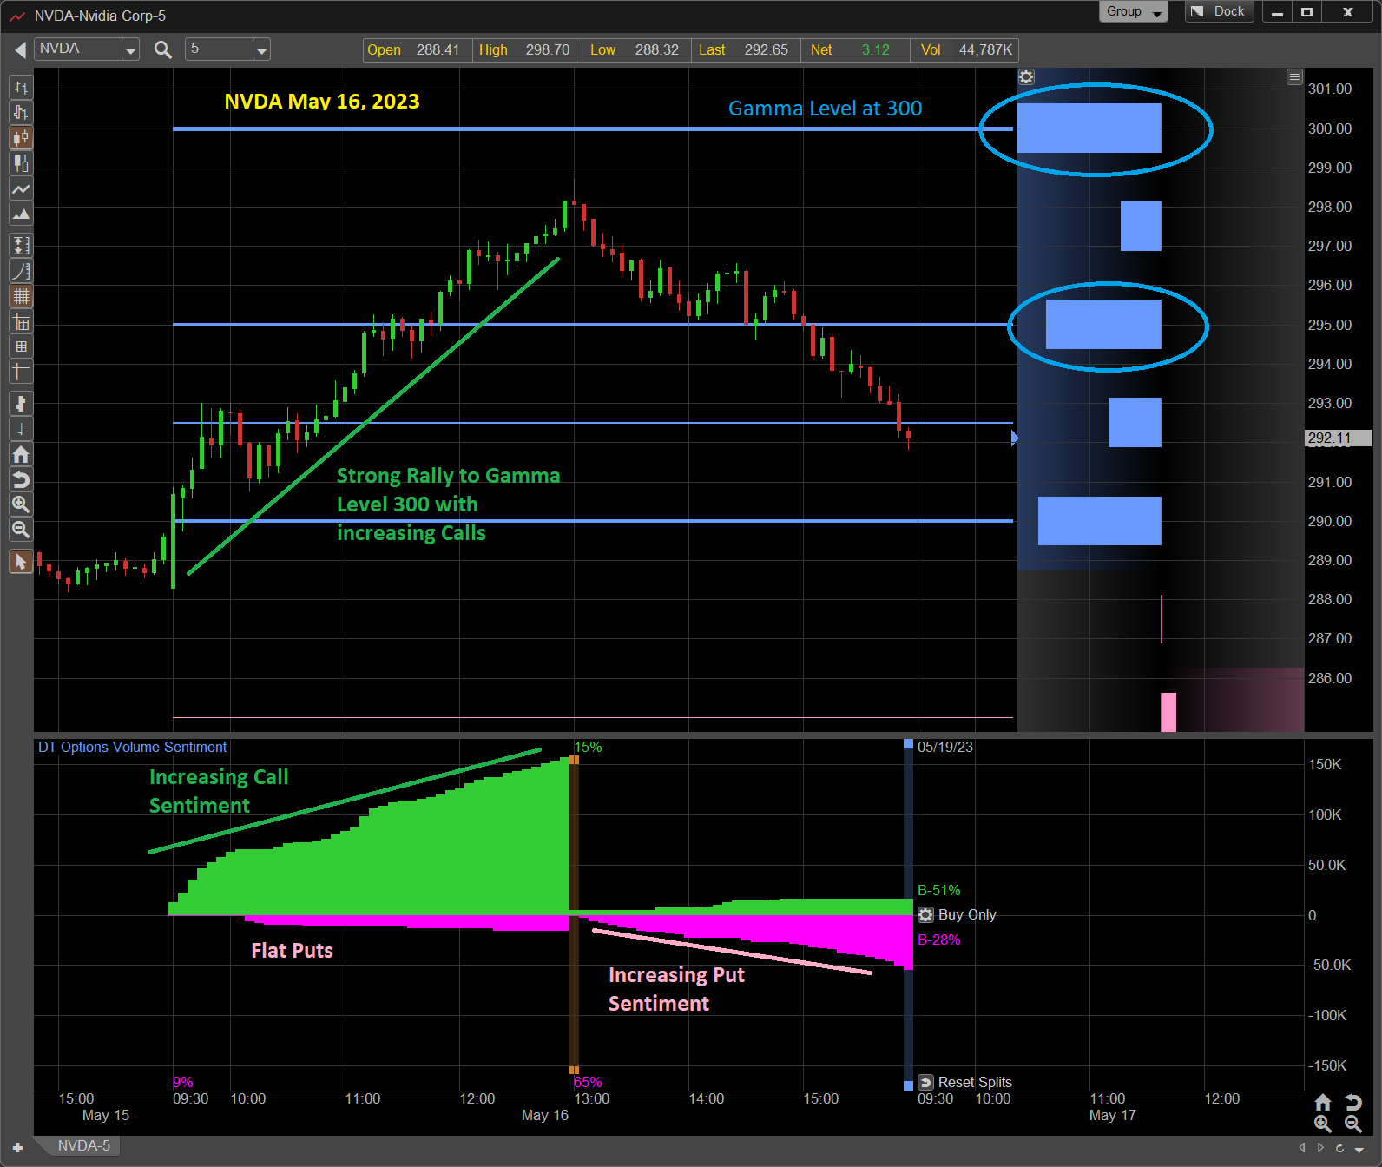Click bottom-right zoom in icon
The image size is (1382, 1167).
tap(1323, 1124)
